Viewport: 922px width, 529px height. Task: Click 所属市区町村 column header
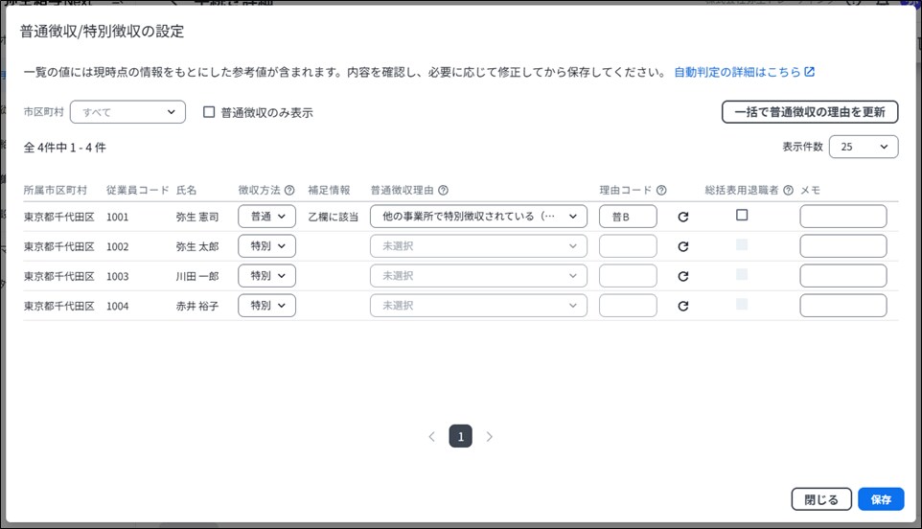click(56, 191)
